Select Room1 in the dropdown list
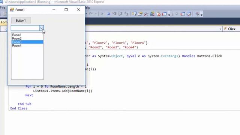 pos(27,35)
